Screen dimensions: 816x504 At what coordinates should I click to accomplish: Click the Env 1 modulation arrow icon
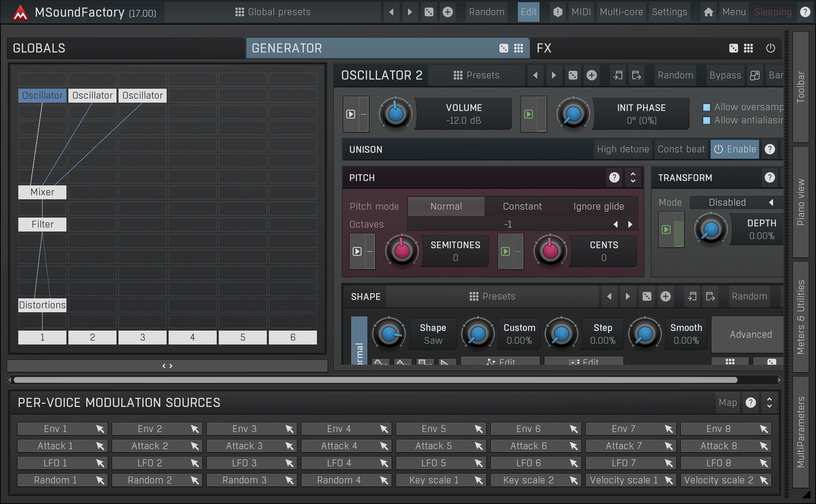coord(100,429)
